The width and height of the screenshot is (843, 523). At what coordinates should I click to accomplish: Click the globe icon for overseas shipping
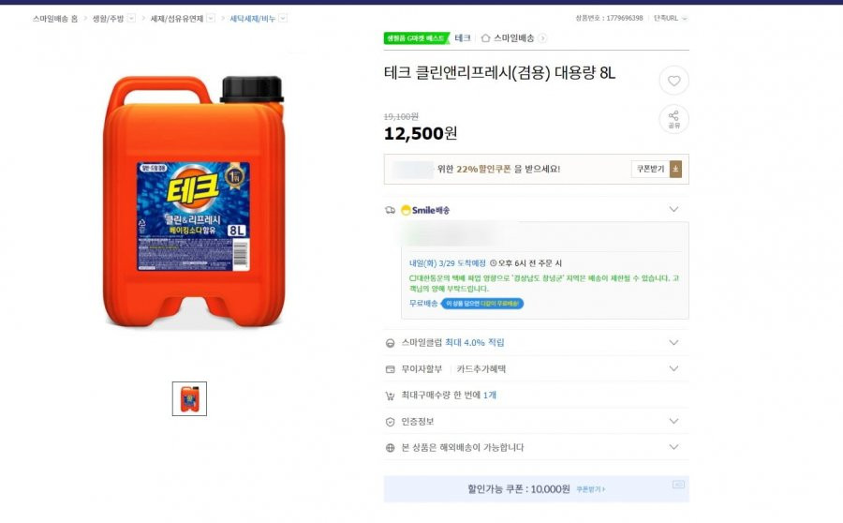(x=391, y=448)
